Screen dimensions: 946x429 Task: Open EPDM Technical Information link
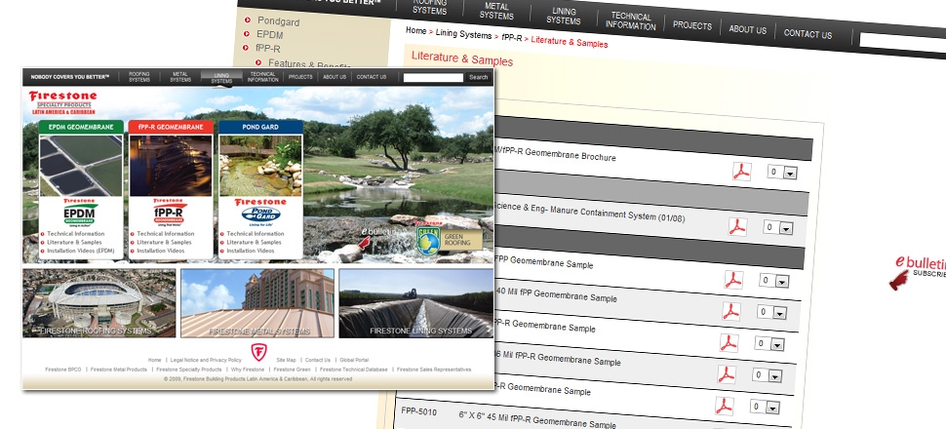click(76, 233)
